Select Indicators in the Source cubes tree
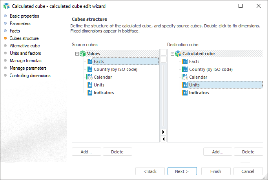Image resolution: width=268 pixels, height=180 pixels. point(104,93)
